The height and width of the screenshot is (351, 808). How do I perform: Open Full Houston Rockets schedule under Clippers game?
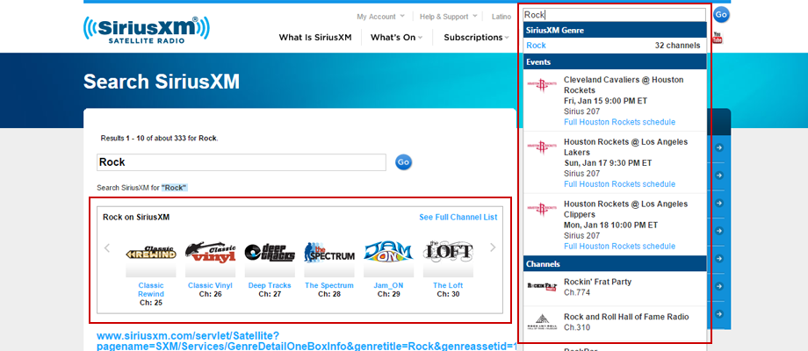pyautogui.click(x=619, y=246)
